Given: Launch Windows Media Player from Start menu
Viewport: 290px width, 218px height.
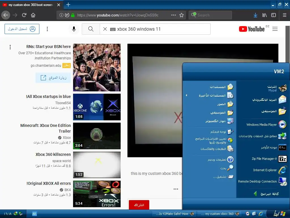Looking at the screenshot, I should tap(266, 125).
